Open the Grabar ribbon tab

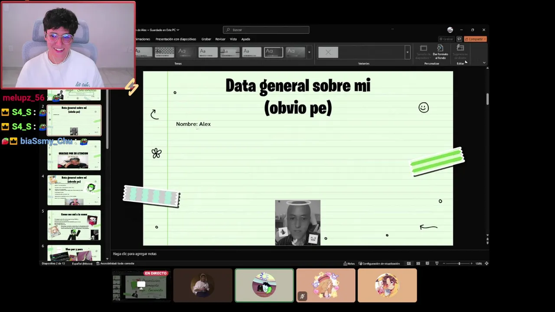click(x=206, y=39)
